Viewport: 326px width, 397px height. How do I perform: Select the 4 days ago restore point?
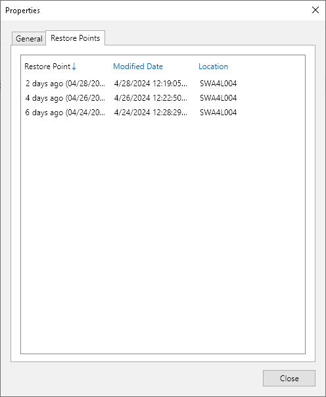coord(65,98)
